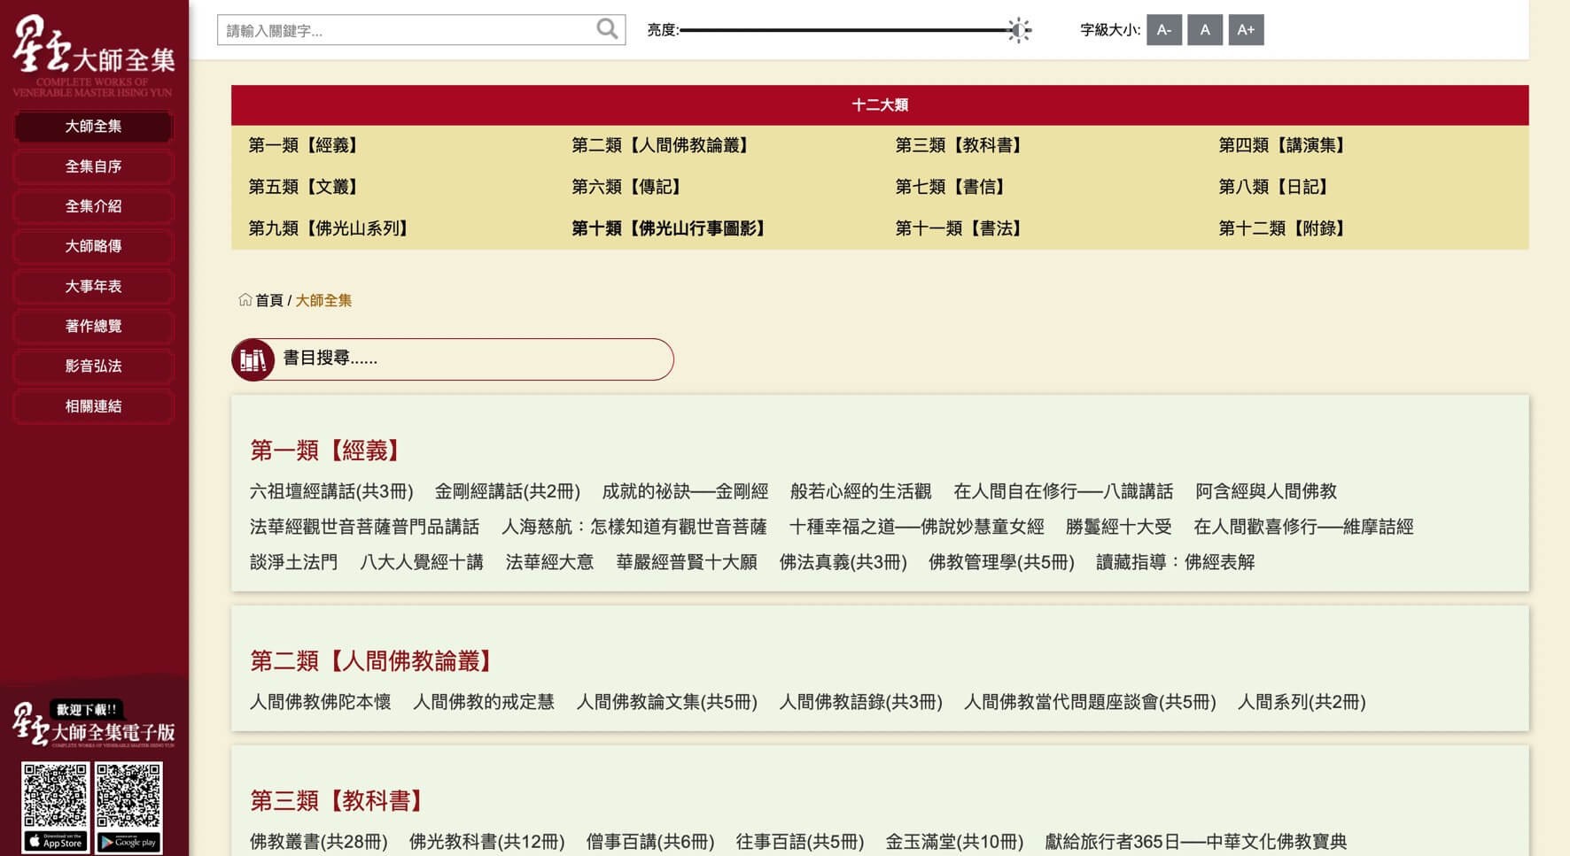The image size is (1570, 856).
Task: Open the Google Play download badge
Action: [x=128, y=842]
